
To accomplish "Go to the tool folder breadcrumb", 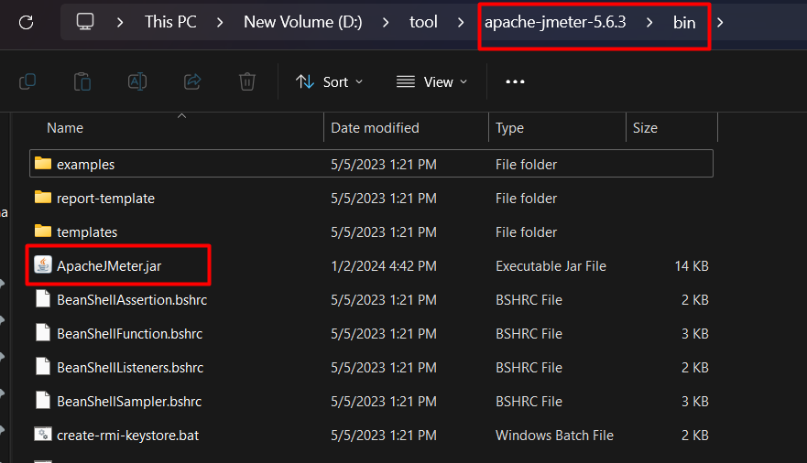I will point(423,21).
